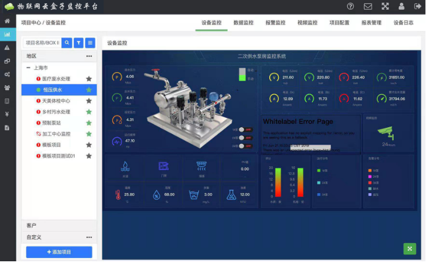This screenshot has height=263, width=426.
Task: Collapse the 上海市 tree node
Action: 28,68
